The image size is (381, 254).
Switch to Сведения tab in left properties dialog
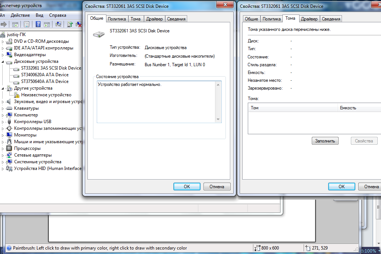coord(176,19)
